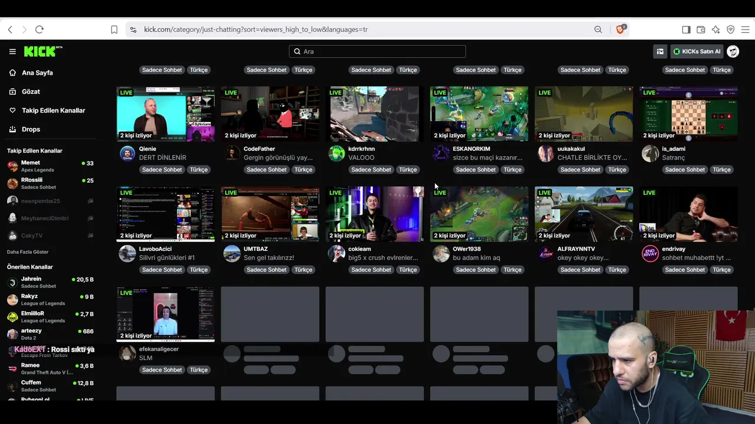
Task: Click the is_adami channel avatar
Action: 650,154
